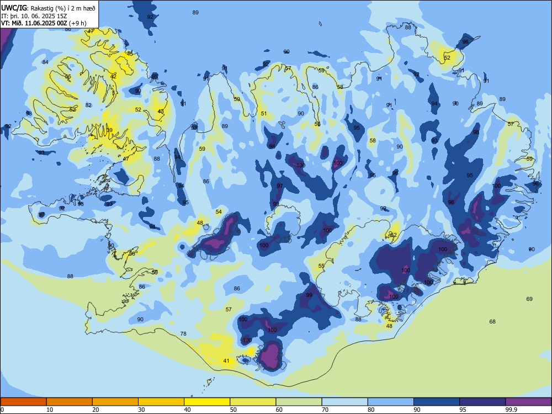The height and width of the screenshot is (414, 552).
Task: Click the golden 30–40 legend swatch
Action: (x=161, y=402)
